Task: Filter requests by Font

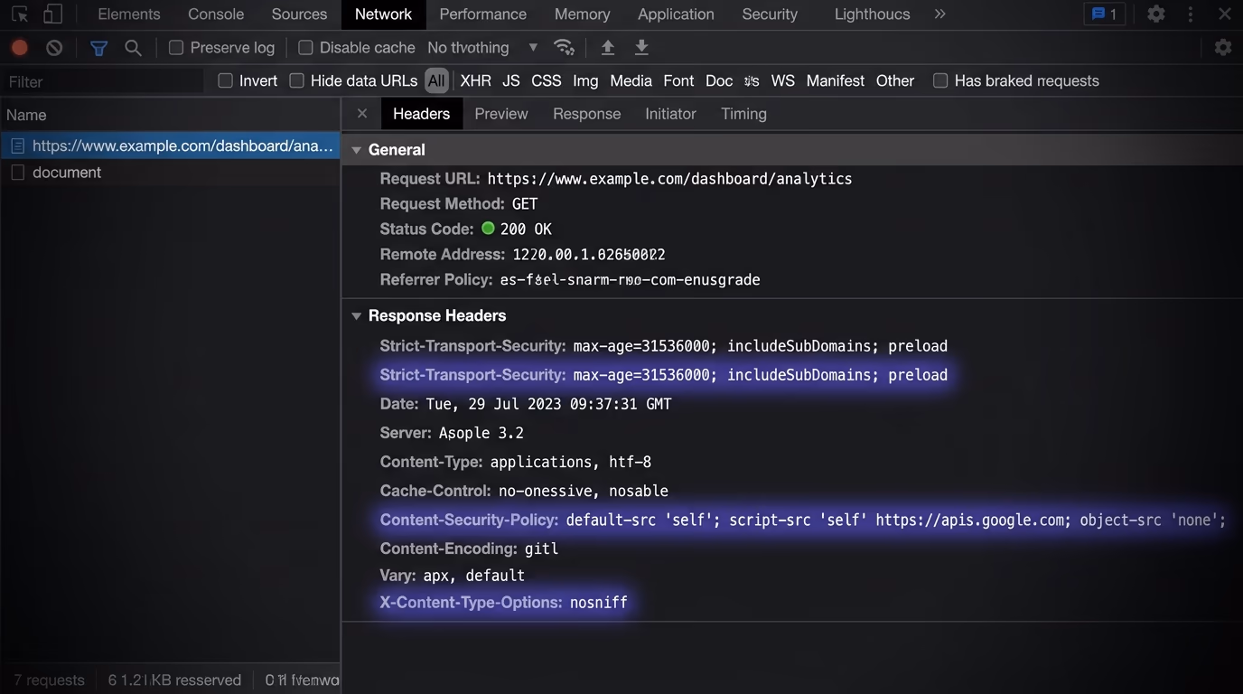Action: (x=678, y=80)
